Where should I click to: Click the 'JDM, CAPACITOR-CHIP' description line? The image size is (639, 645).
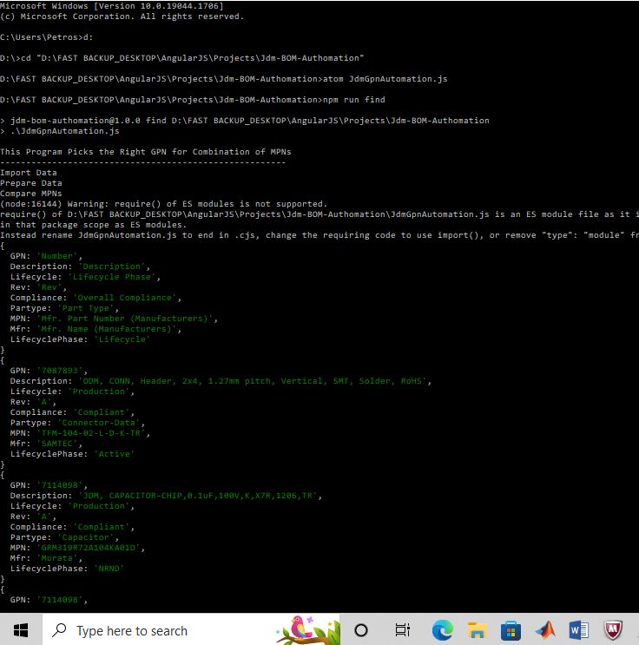166,496
